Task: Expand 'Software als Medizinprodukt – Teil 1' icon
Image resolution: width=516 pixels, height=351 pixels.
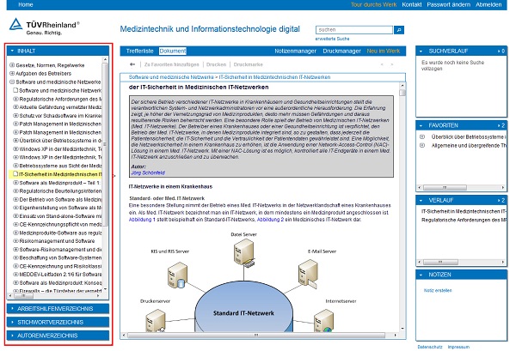Action: pos(15,183)
